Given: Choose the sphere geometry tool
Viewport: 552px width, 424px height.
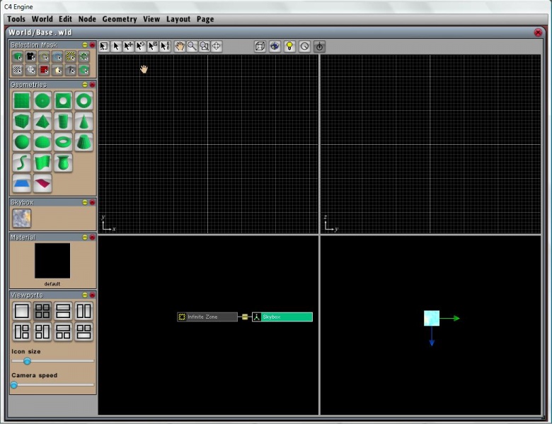Looking at the screenshot, I should (x=22, y=142).
